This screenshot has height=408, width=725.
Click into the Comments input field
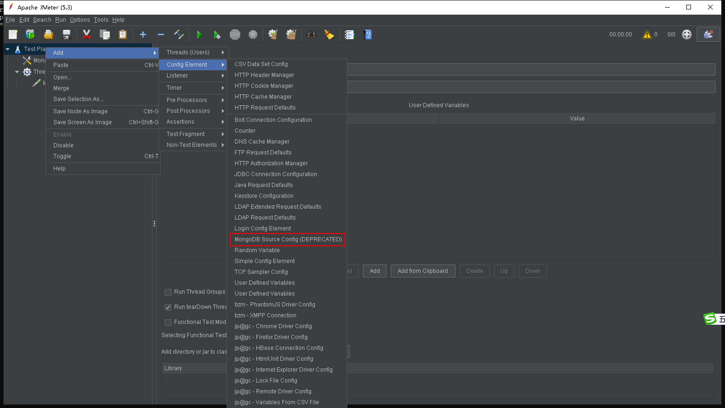(531, 87)
